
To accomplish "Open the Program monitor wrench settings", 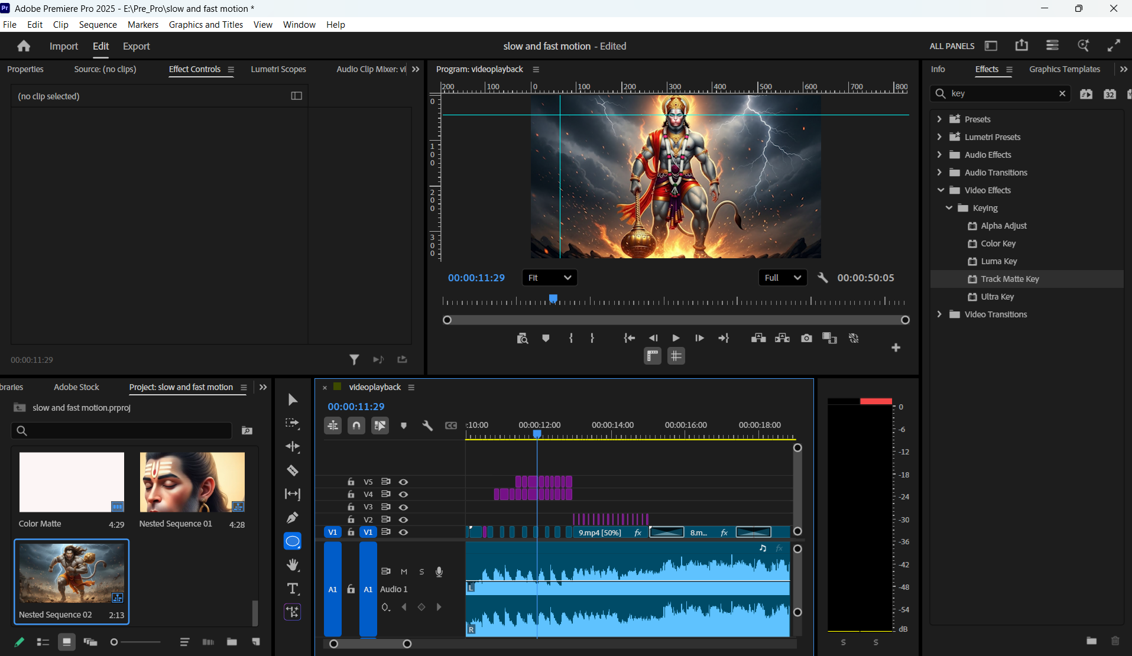I will click(823, 277).
